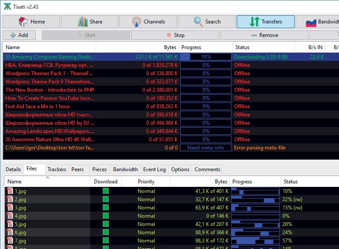Click the Remove button
The image size is (339, 249).
(x=264, y=35)
